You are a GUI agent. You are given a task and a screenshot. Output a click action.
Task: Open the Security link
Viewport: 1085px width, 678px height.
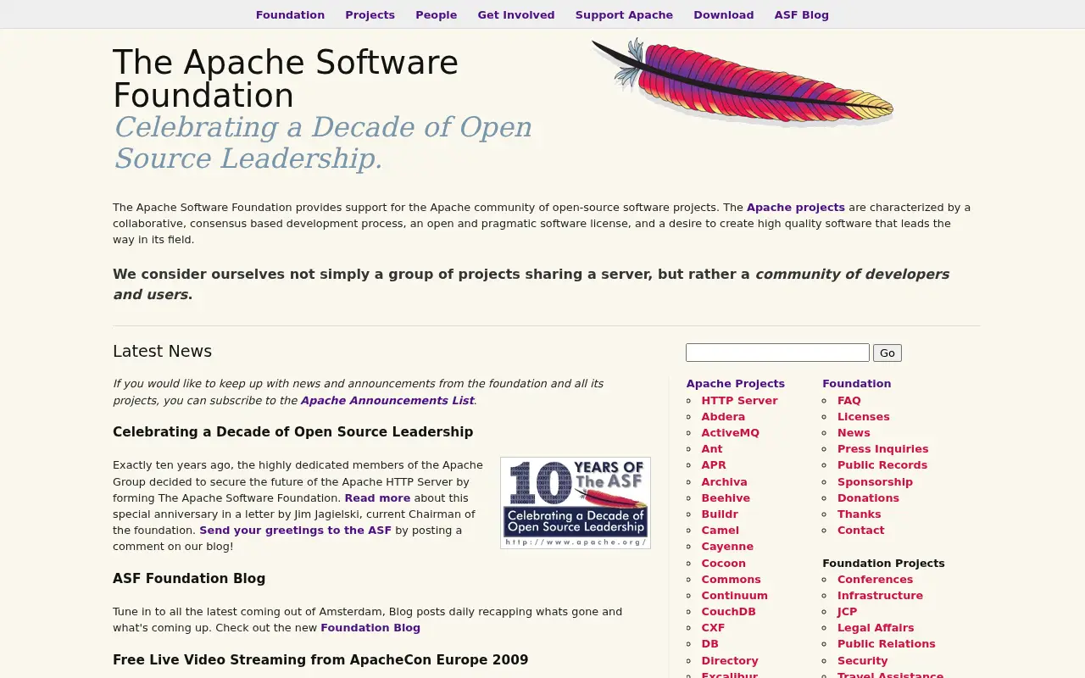pos(862,660)
